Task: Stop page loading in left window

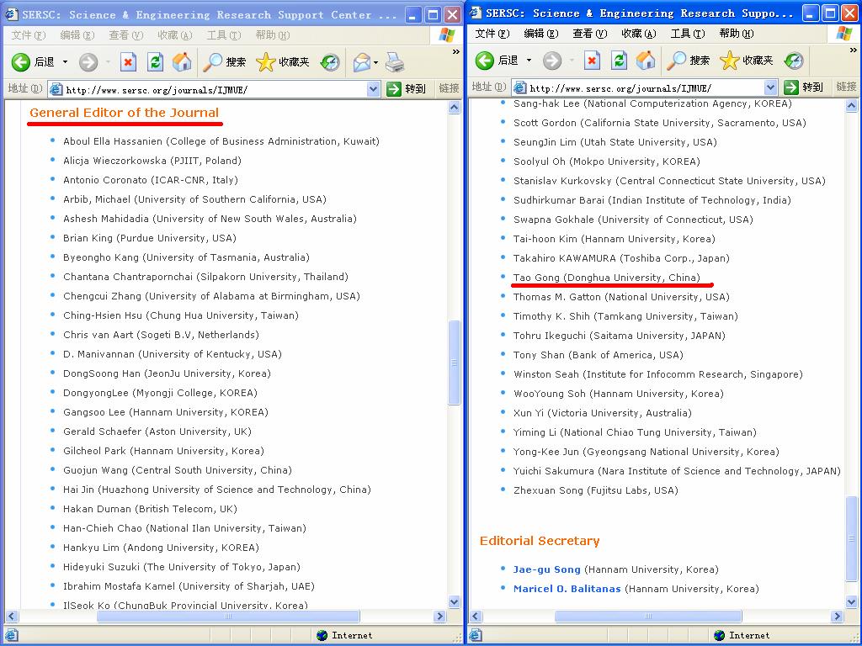Action: pyautogui.click(x=128, y=62)
